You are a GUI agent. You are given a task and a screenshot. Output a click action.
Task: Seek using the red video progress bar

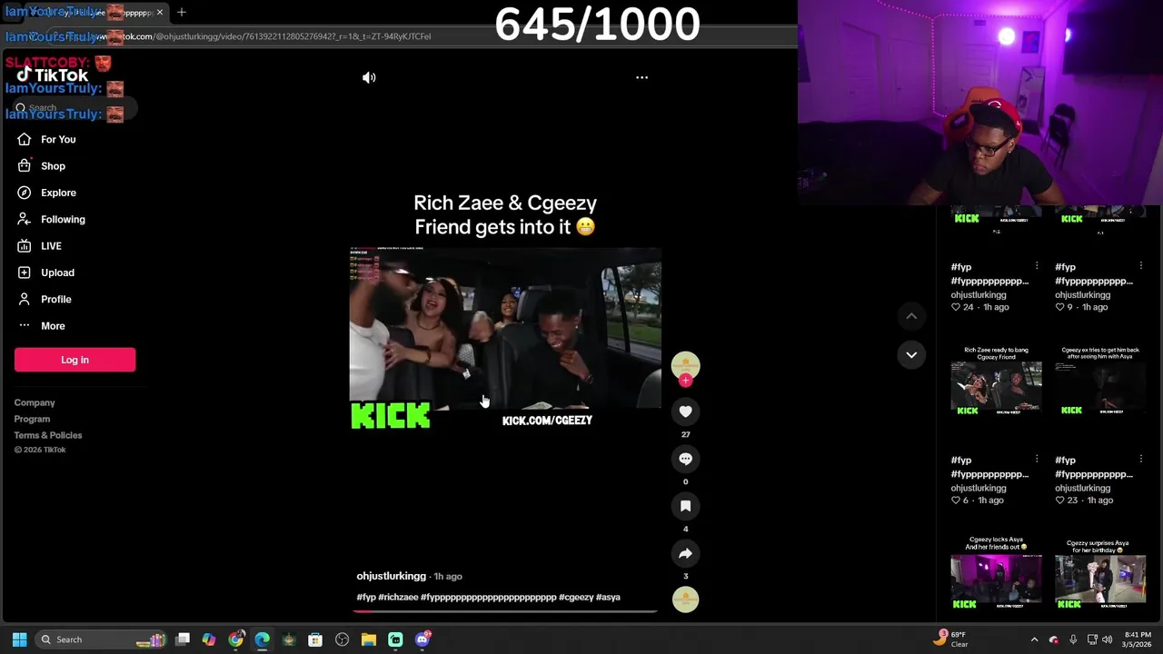point(505,611)
